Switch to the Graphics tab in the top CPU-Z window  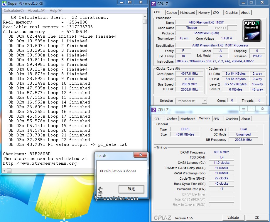click(232, 13)
